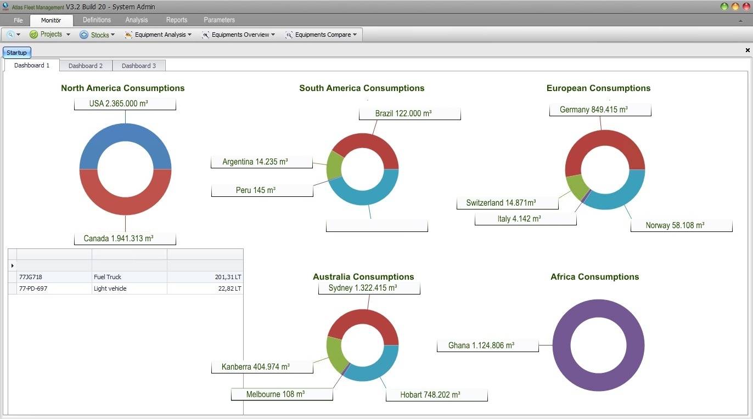Click the Startup document tab button
753x419 pixels.
pos(17,53)
